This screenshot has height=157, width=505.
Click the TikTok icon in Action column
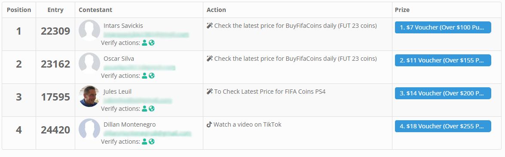(209, 124)
